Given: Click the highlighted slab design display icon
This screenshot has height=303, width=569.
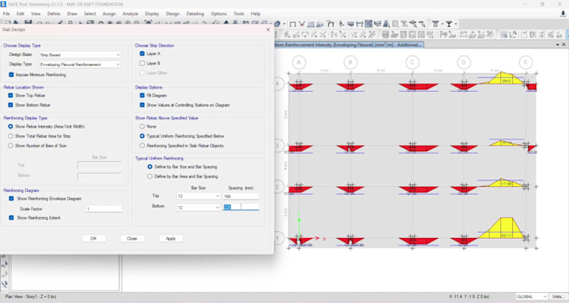Looking at the screenshot, I should [369, 24].
